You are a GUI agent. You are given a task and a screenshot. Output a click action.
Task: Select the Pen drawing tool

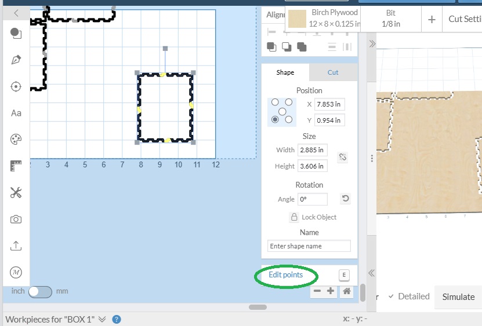coord(16,60)
